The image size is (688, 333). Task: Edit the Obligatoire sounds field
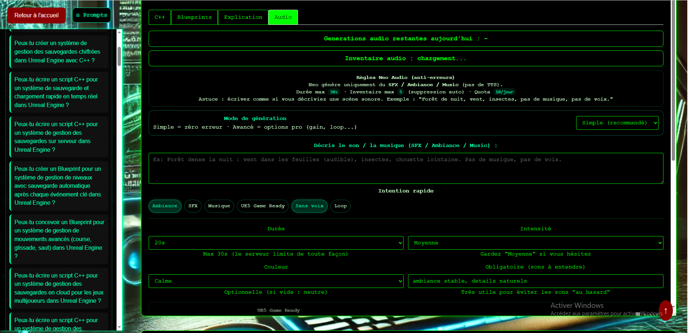pyautogui.click(x=535, y=281)
